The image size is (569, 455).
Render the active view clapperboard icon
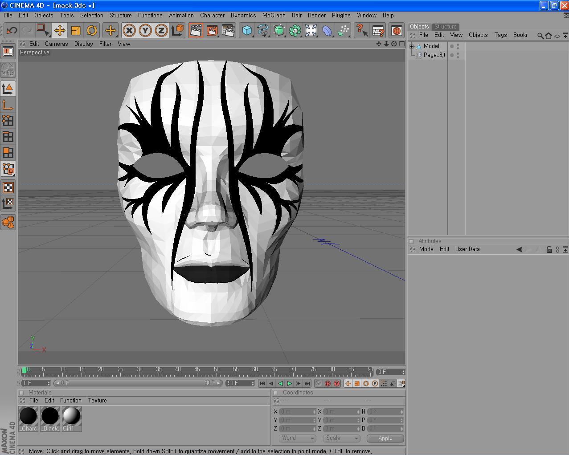pos(196,30)
